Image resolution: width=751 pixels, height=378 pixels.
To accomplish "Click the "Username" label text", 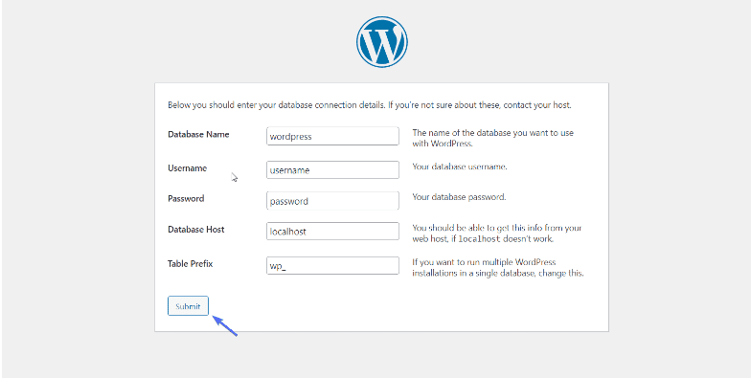I will point(188,168).
